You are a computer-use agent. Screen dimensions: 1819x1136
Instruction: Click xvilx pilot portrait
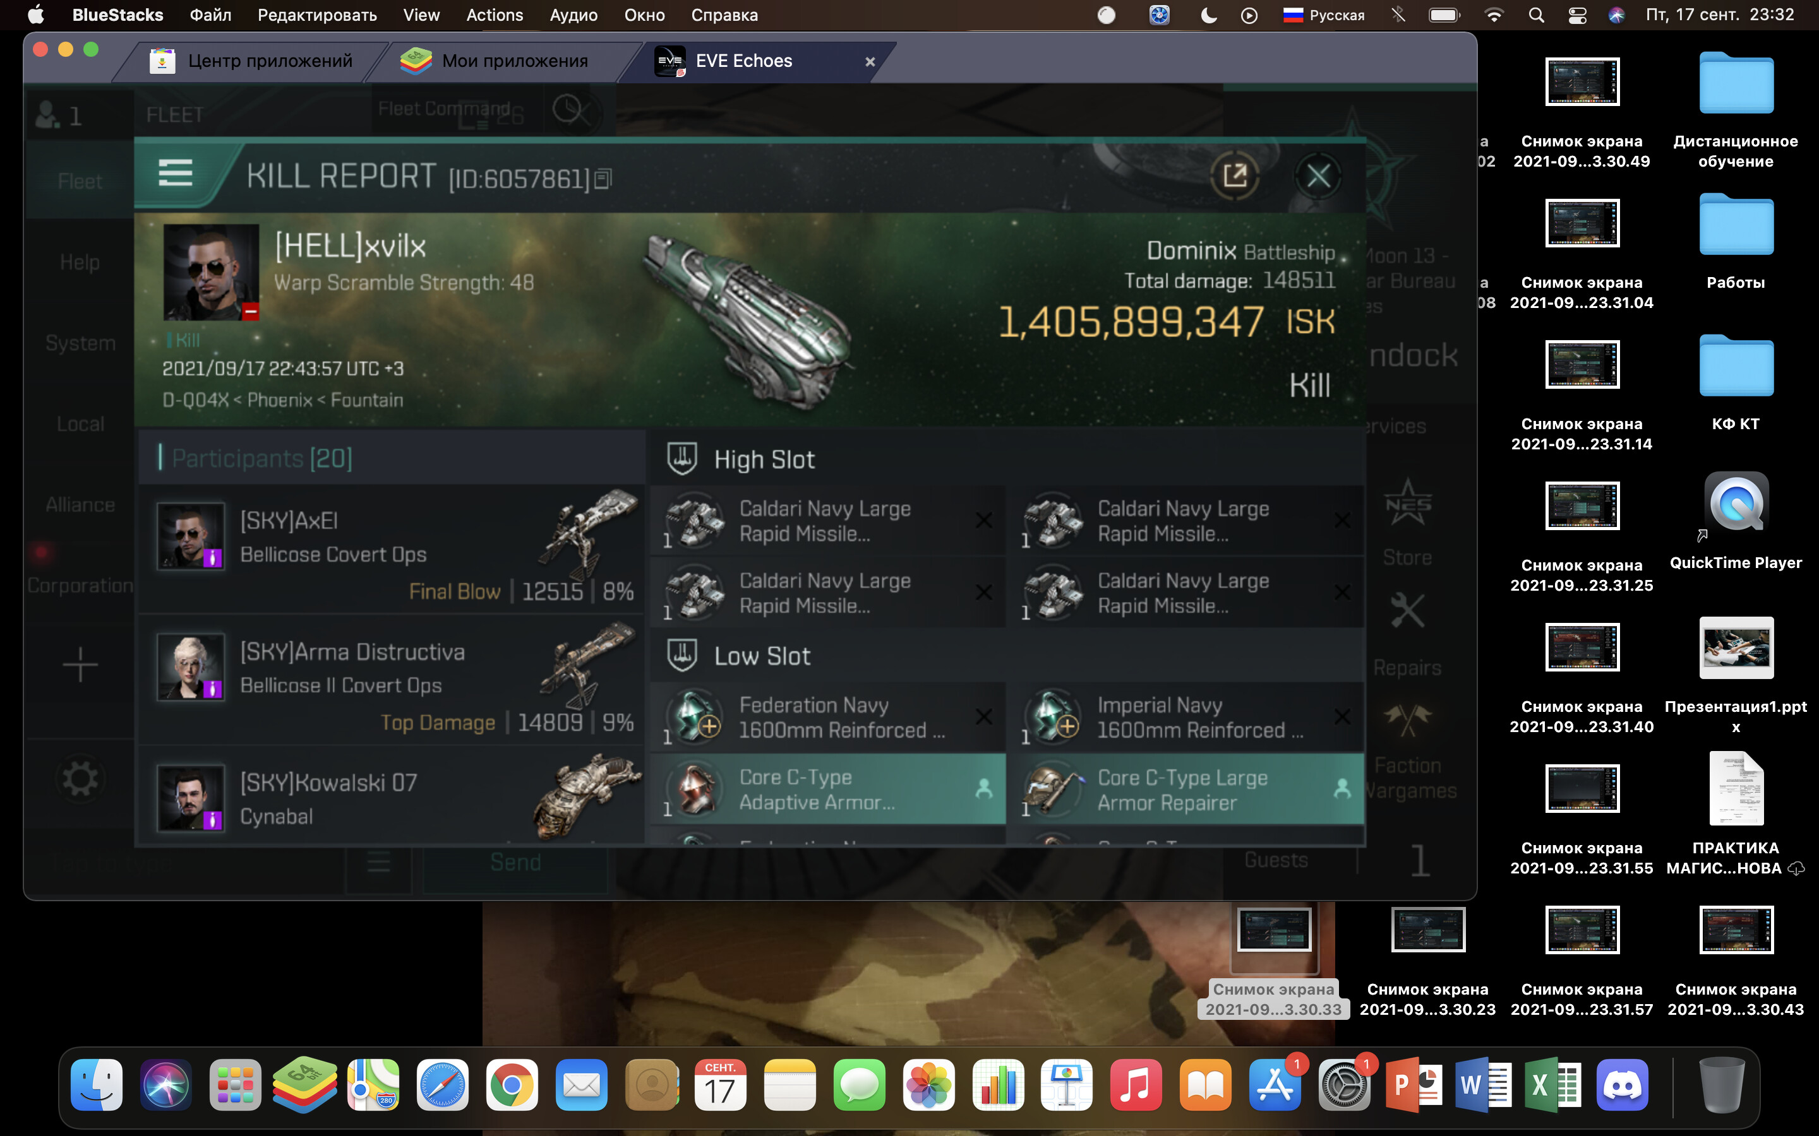[211, 272]
